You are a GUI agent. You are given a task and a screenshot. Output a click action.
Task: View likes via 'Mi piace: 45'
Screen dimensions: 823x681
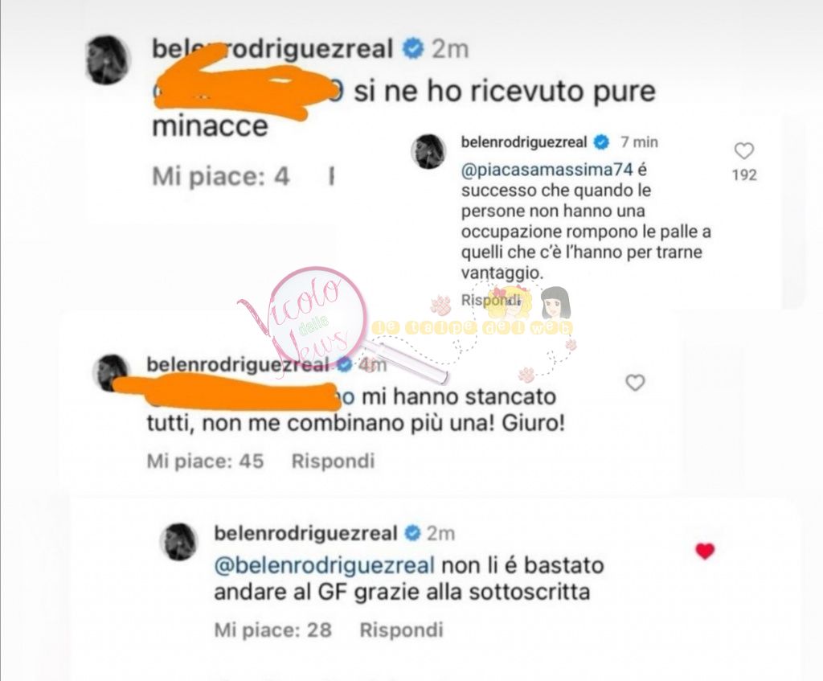pyautogui.click(x=205, y=461)
